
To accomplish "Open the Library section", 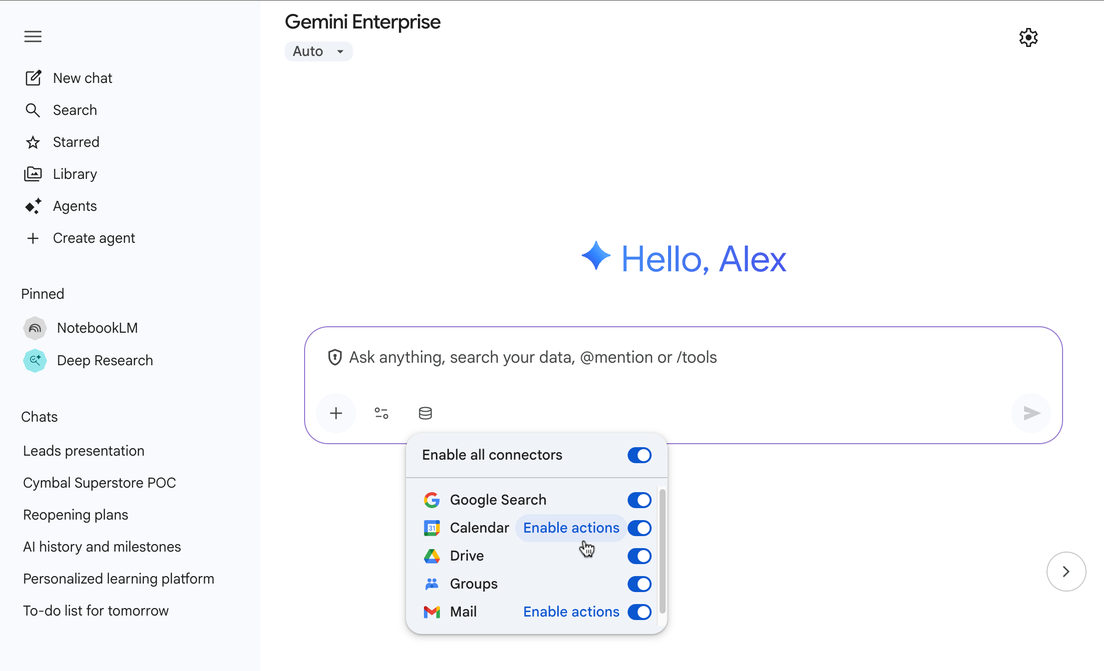I will pyautogui.click(x=75, y=174).
